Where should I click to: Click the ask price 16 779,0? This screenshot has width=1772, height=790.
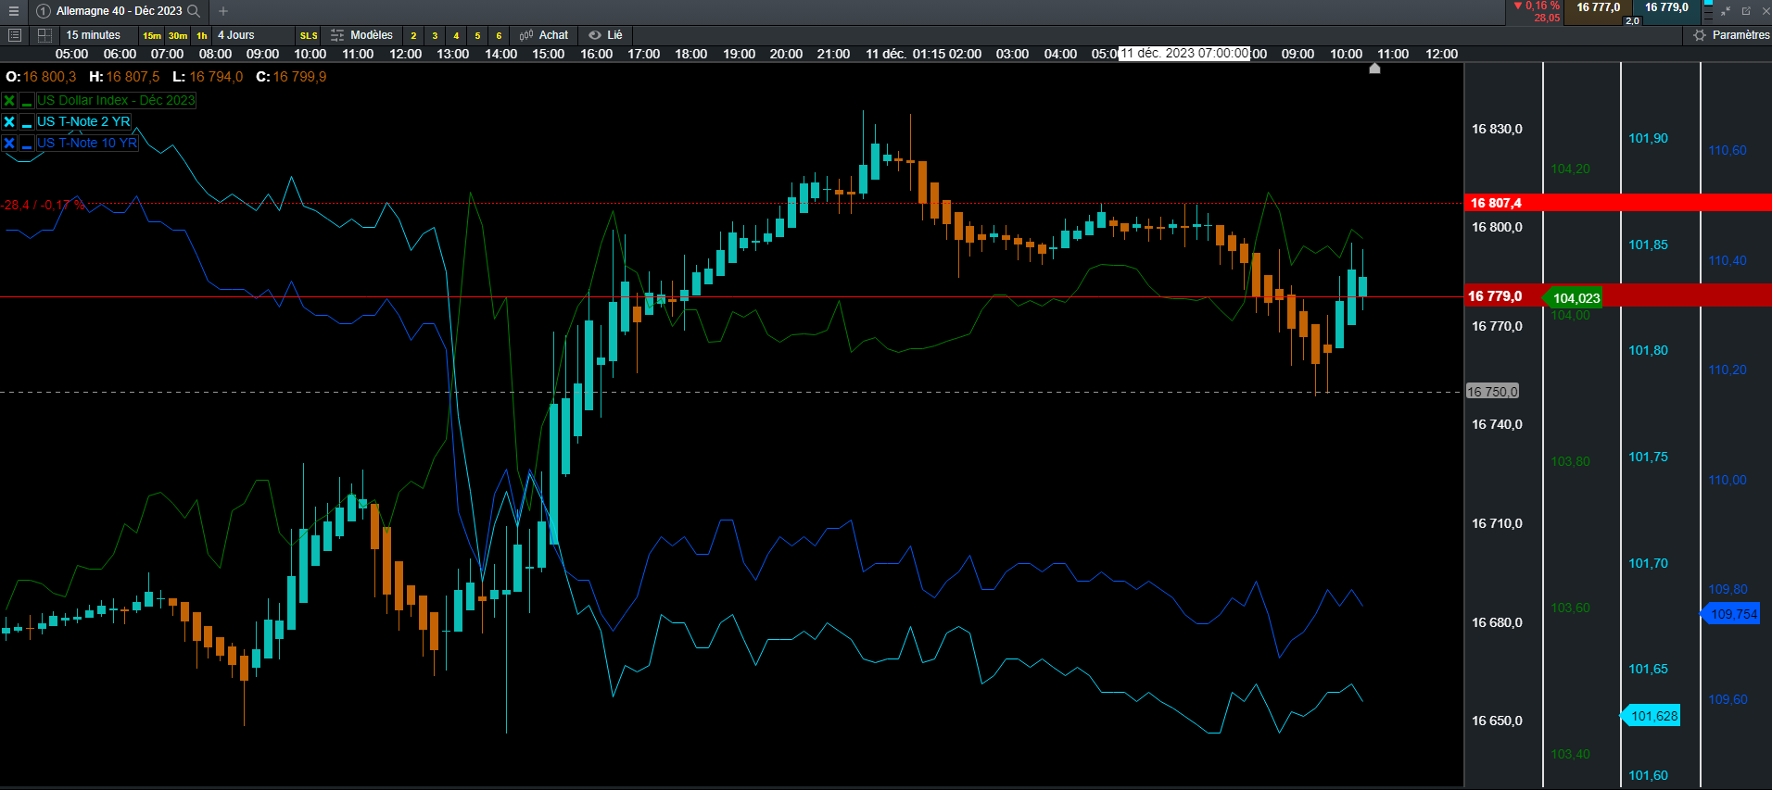coord(1666,7)
